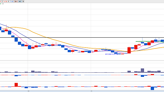Viewport: 164px width, 92px height.
Task: Select the high price value 19,700
Action: coord(5,2)
